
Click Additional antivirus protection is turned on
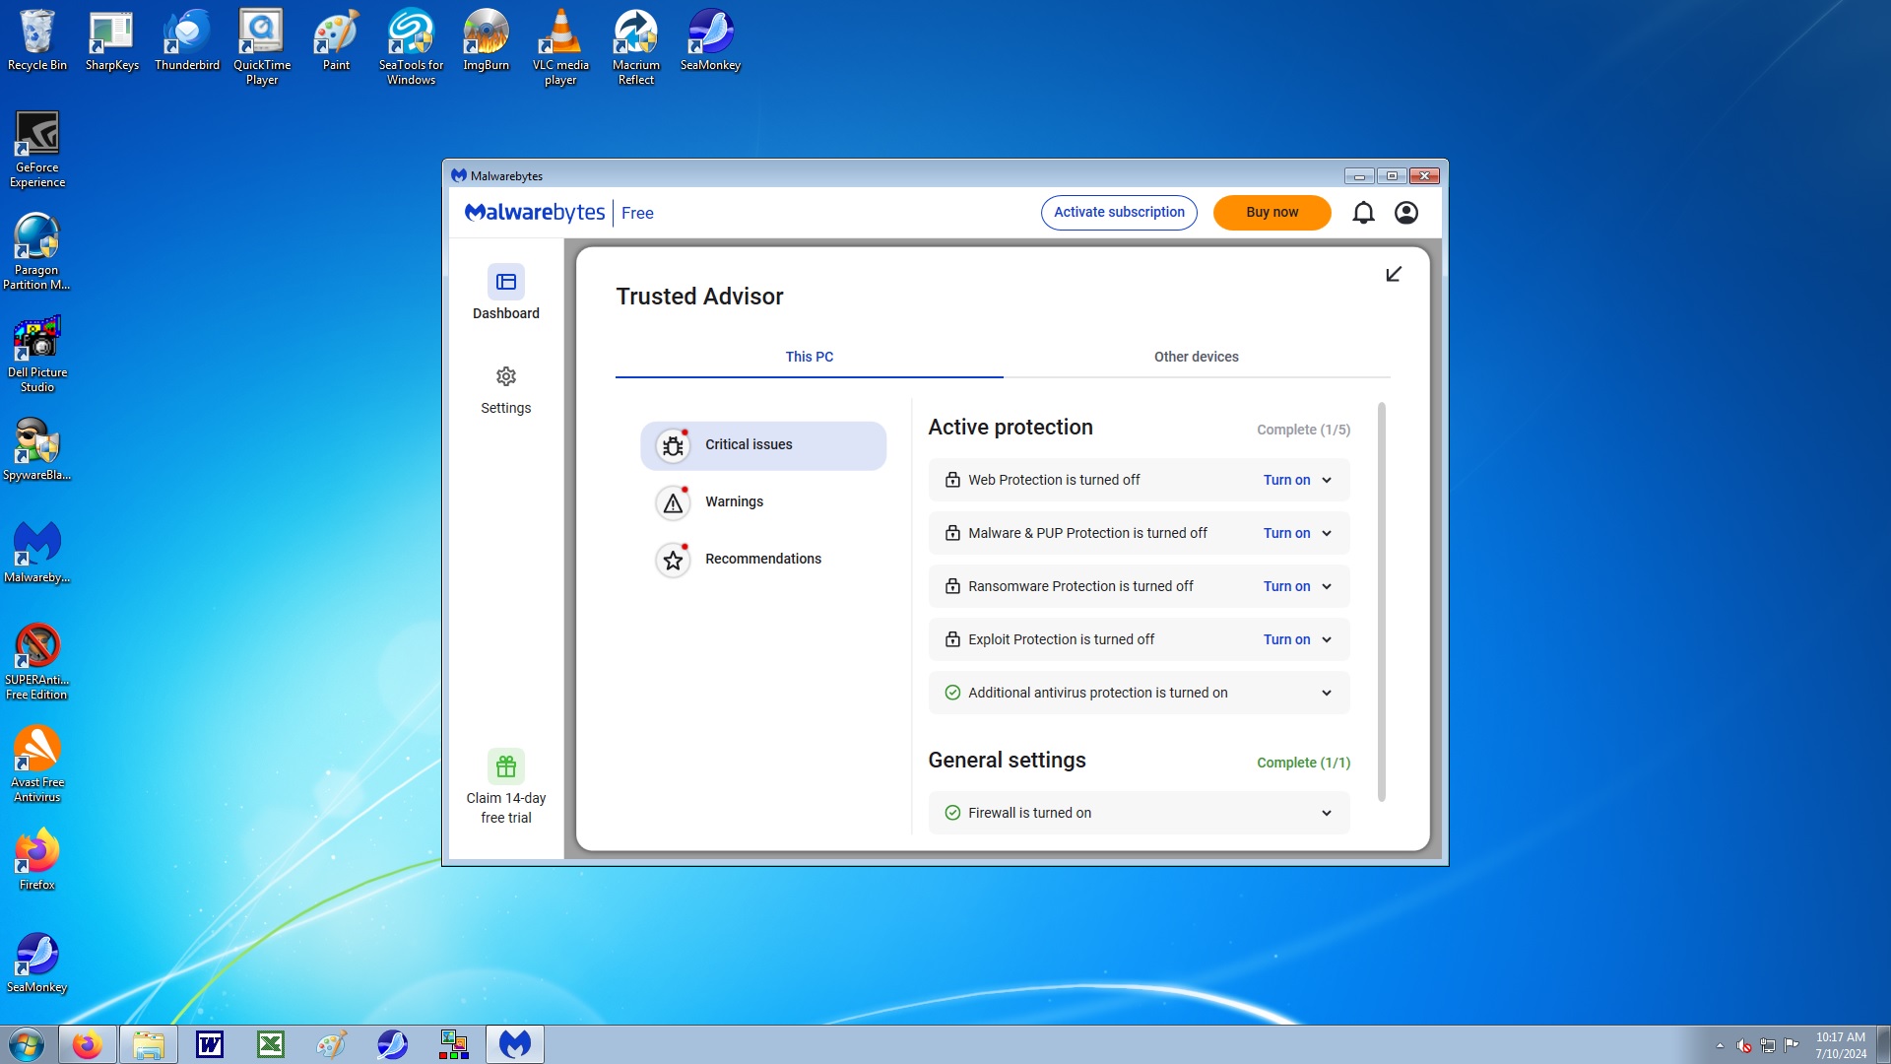coord(1097,693)
